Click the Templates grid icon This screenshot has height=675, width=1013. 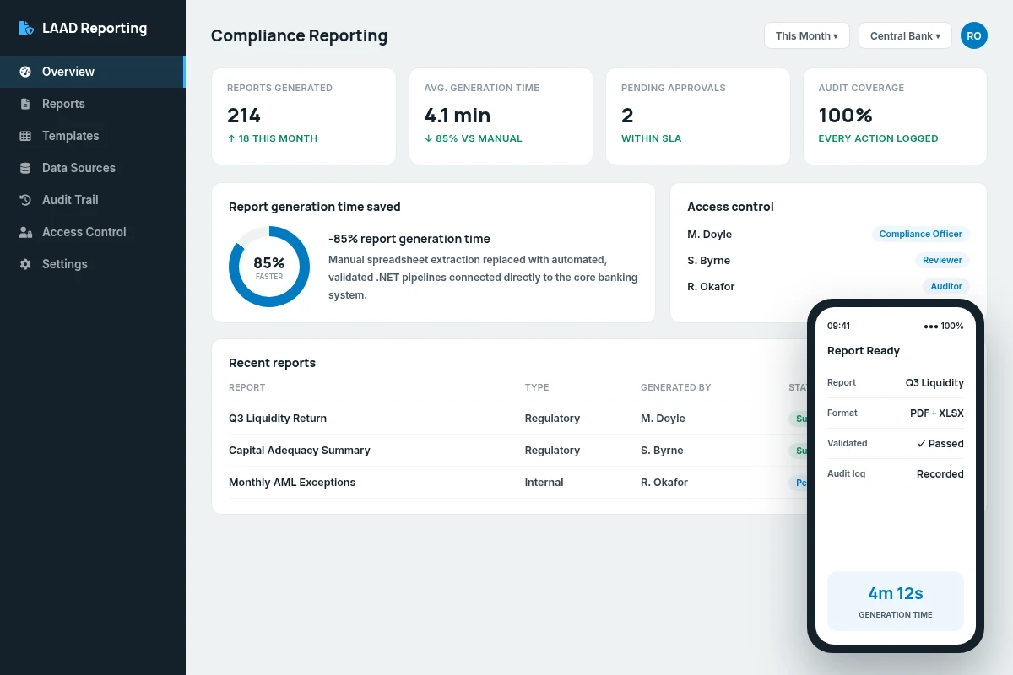(25, 136)
